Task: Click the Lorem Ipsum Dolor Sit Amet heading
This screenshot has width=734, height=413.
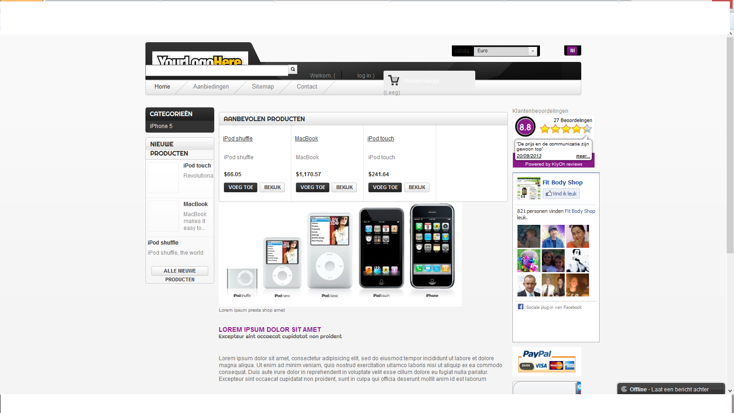Action: click(270, 329)
